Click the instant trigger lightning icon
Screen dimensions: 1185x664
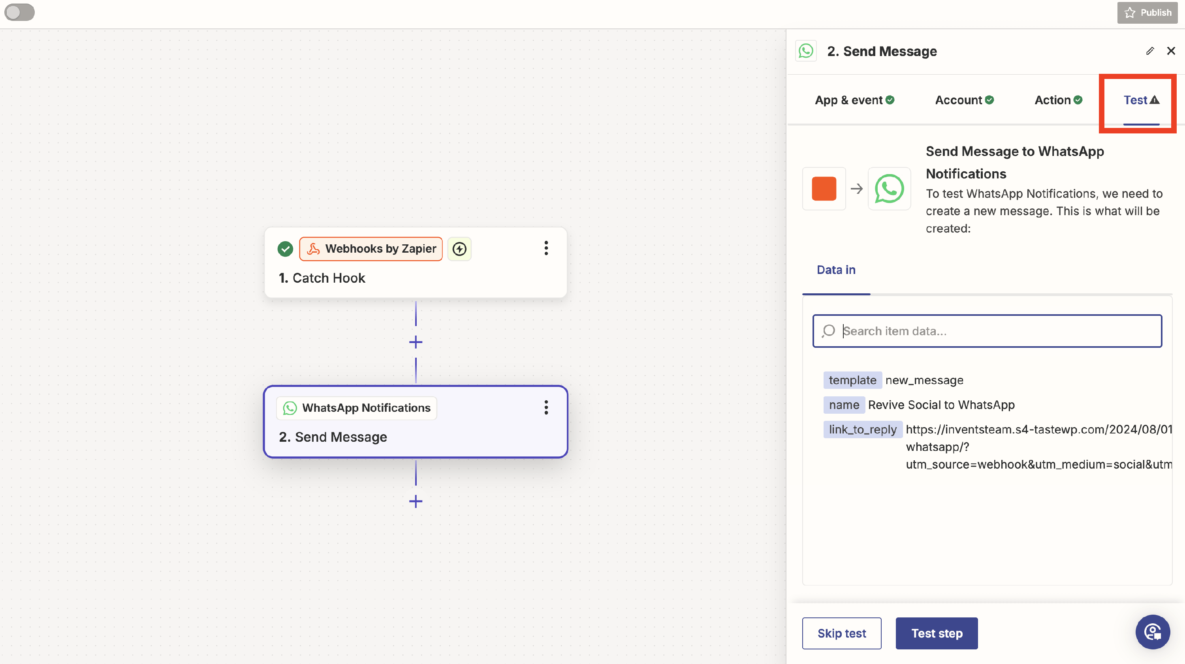(x=459, y=249)
